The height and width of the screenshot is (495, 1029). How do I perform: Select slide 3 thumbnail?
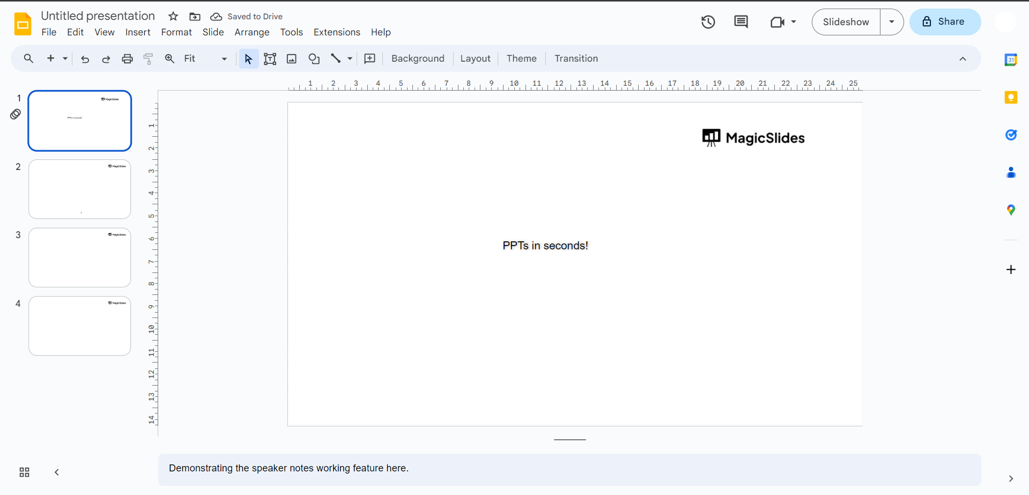click(80, 257)
